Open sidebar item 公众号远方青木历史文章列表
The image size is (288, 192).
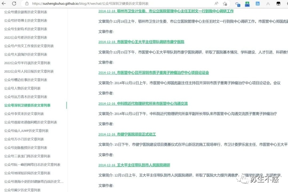(x=26, y=97)
